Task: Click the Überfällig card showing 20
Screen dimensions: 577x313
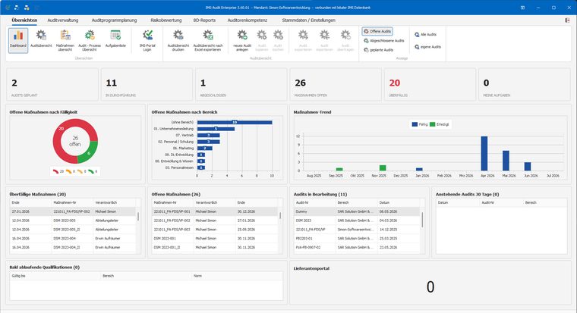Action: tap(430, 84)
